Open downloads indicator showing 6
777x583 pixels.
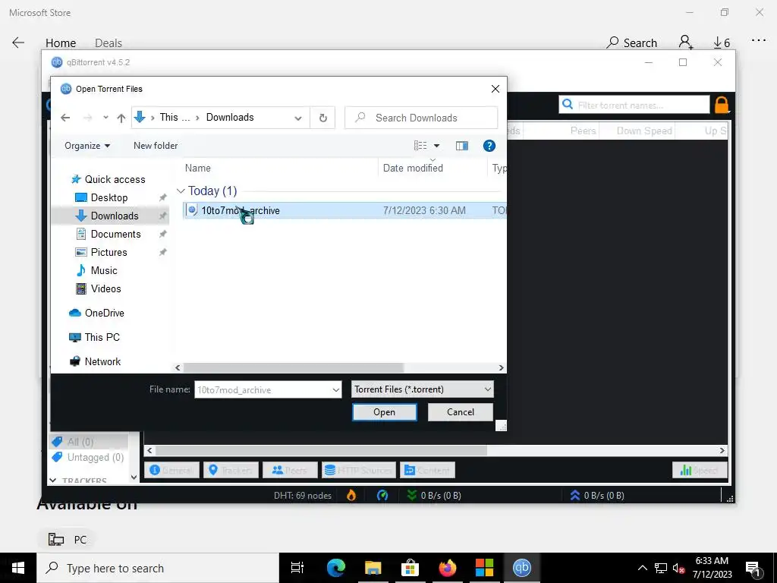point(722,43)
